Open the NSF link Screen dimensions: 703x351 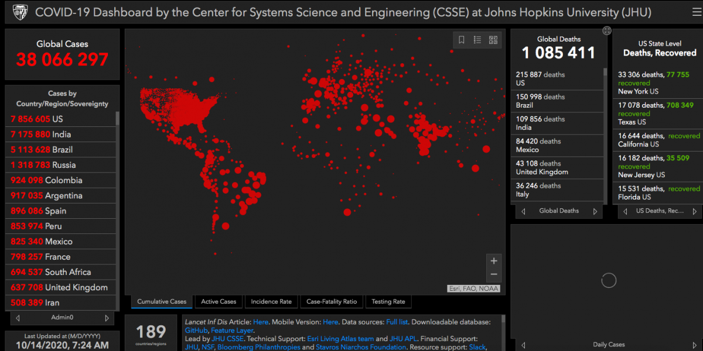pyautogui.click(x=207, y=347)
